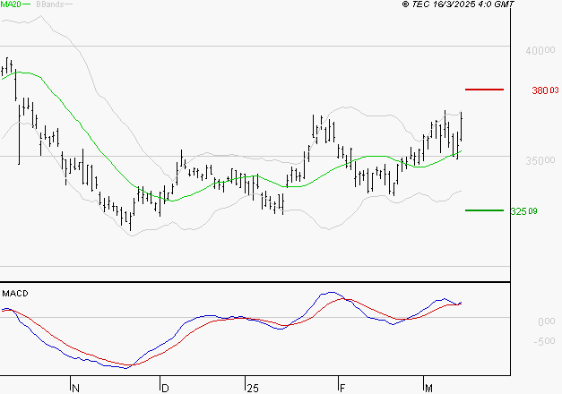562x394 pixels.
Task: Click the N month marker on timeline
Action: click(x=75, y=389)
